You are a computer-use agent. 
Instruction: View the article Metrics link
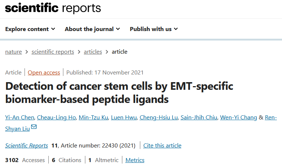click(x=135, y=160)
